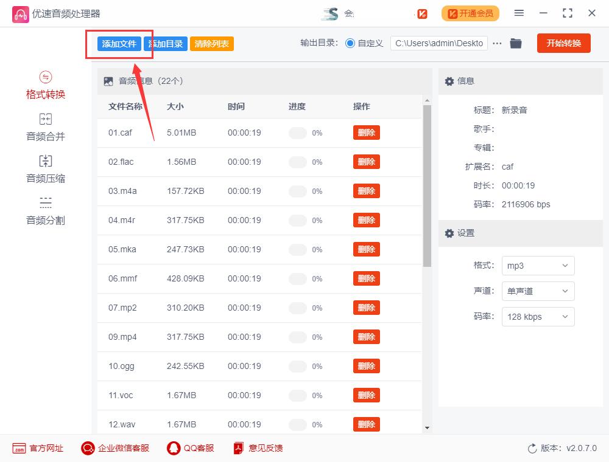The height and width of the screenshot is (462, 609).
Task: 展开格式下拉框选择输出格式
Action: pos(538,266)
